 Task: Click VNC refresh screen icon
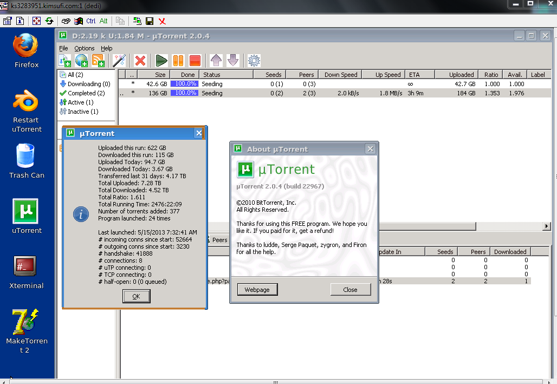49,21
